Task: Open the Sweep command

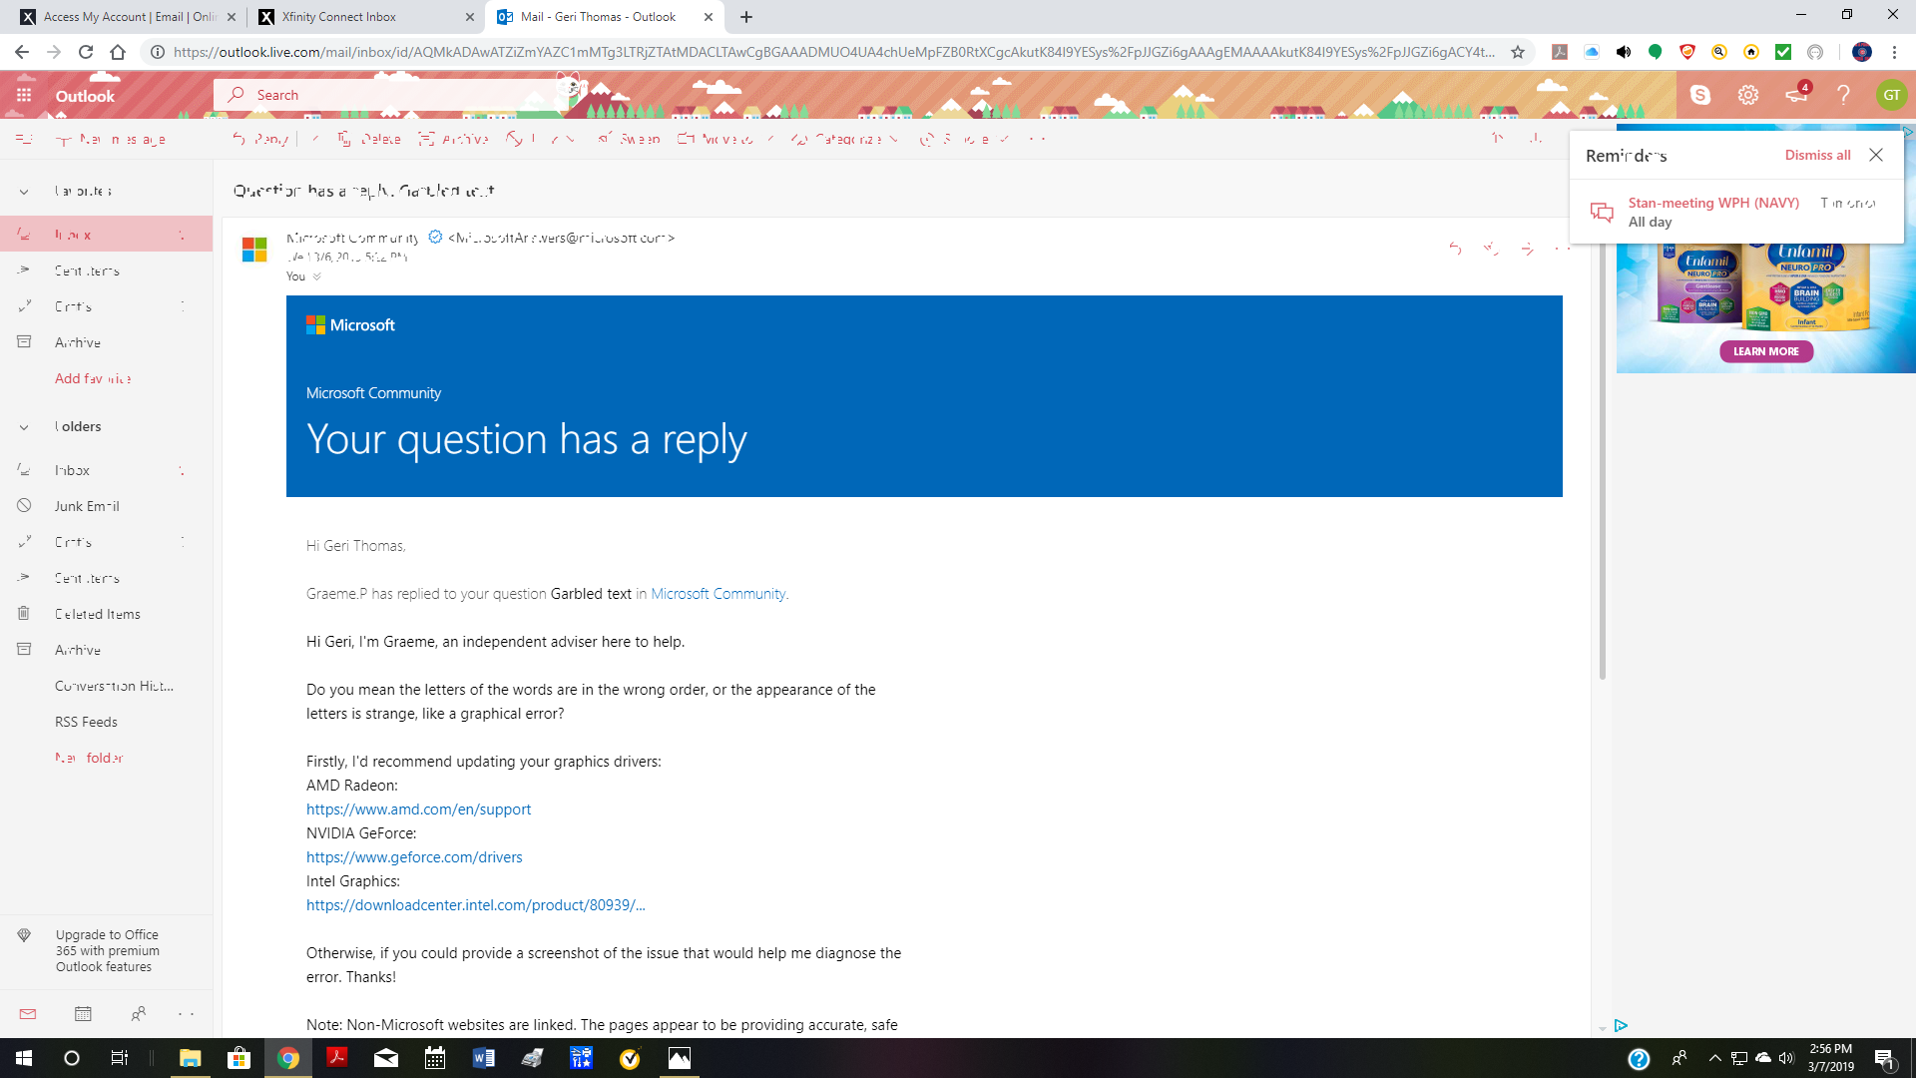Action: point(629,139)
